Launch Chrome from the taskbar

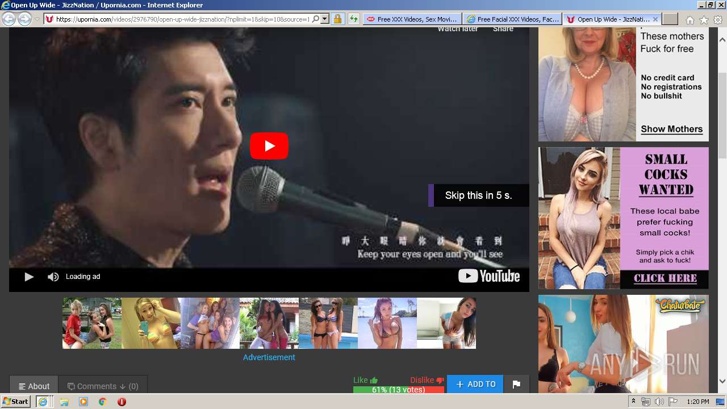(102, 402)
